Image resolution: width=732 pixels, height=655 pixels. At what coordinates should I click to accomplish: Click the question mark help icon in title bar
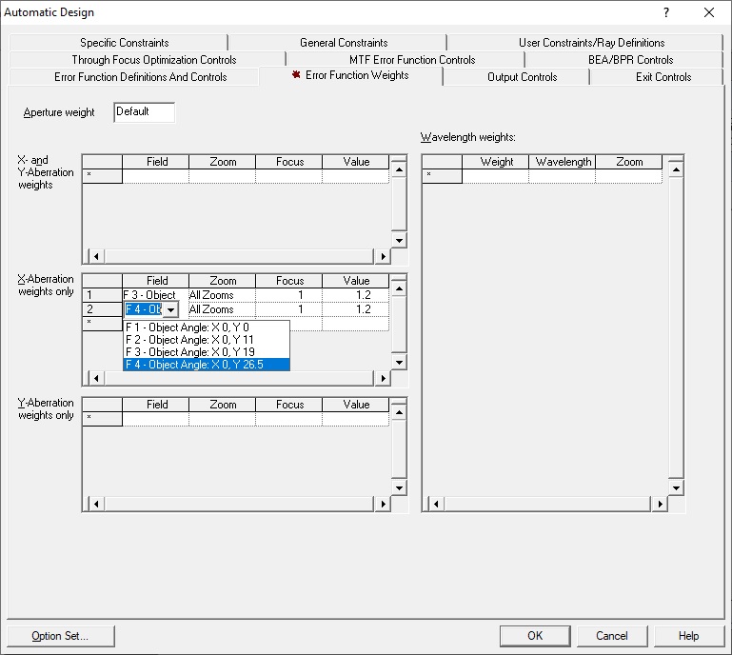tap(664, 12)
